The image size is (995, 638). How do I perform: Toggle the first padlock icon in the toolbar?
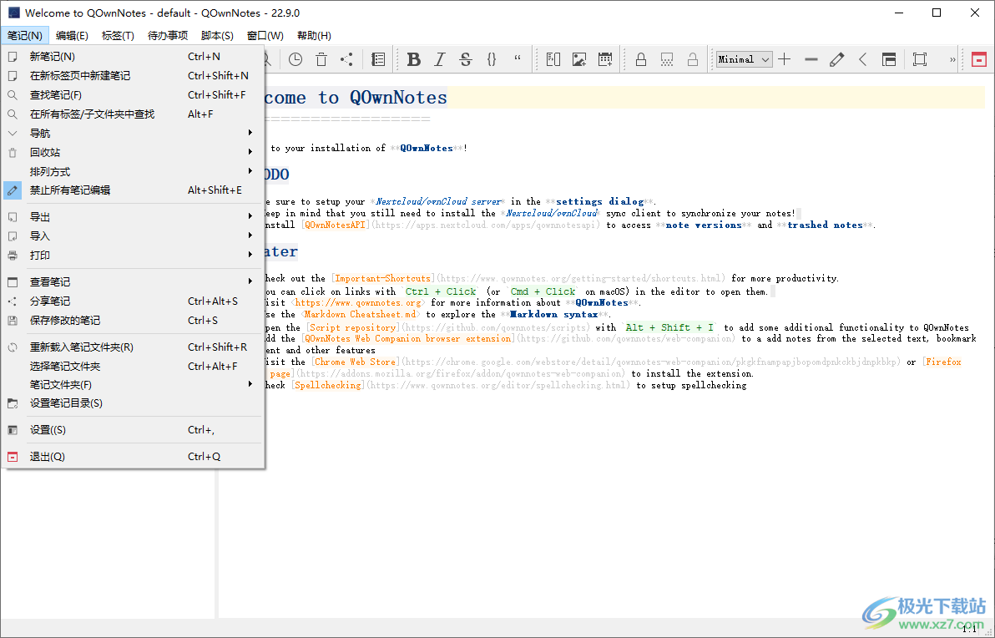[x=641, y=59]
